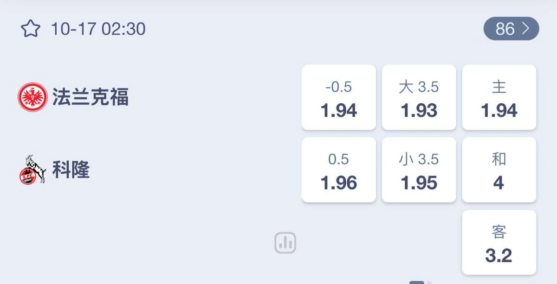Screen dimensions: 557x284
Task: Select the -0.5 handicap at 1.94
Action: pyautogui.click(x=339, y=97)
